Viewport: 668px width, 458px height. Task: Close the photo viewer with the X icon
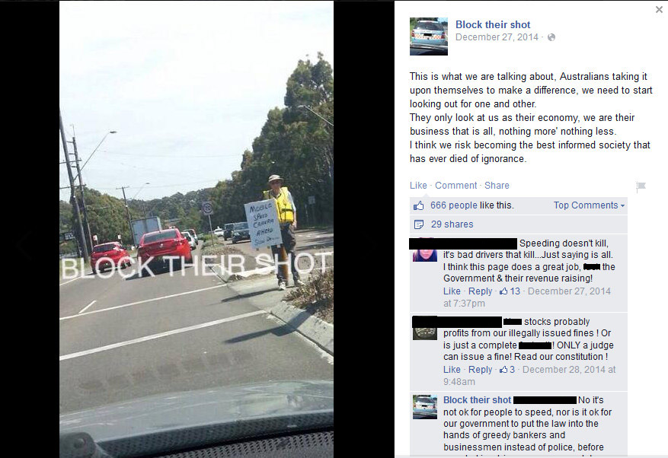(x=659, y=9)
